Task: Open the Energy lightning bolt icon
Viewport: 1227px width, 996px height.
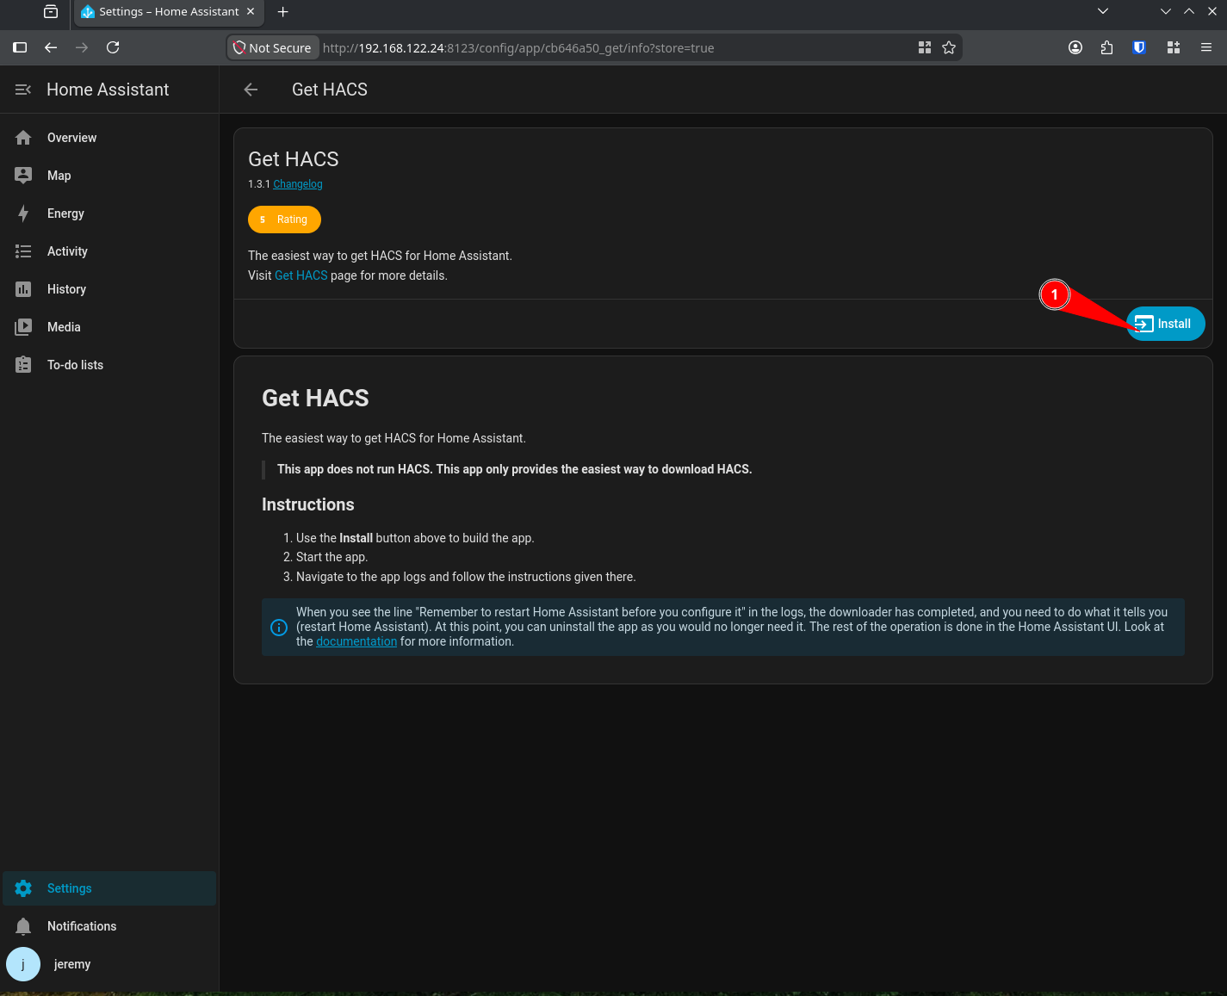Action: 23,213
